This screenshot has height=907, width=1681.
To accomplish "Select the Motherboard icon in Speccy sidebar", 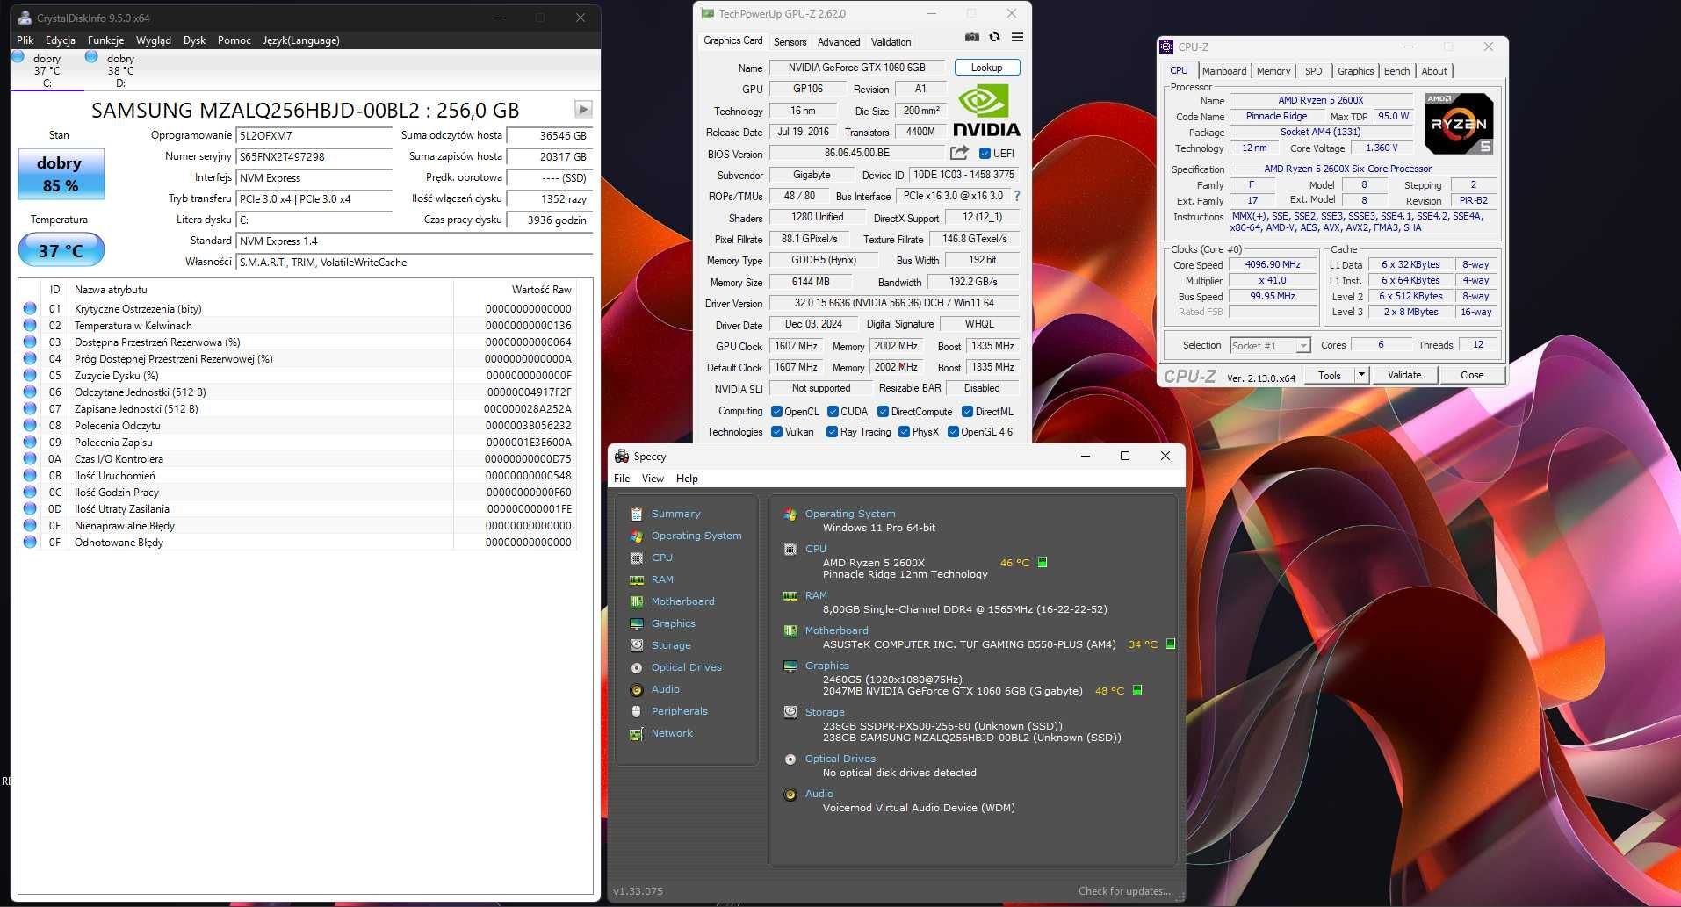I will coord(637,601).
